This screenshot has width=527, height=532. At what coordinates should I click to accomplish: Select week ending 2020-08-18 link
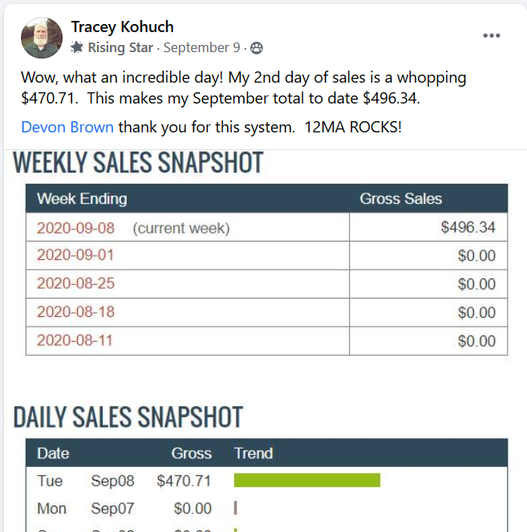(x=75, y=312)
